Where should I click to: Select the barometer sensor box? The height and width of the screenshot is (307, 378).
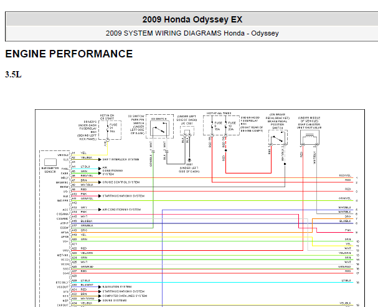pos(50,162)
